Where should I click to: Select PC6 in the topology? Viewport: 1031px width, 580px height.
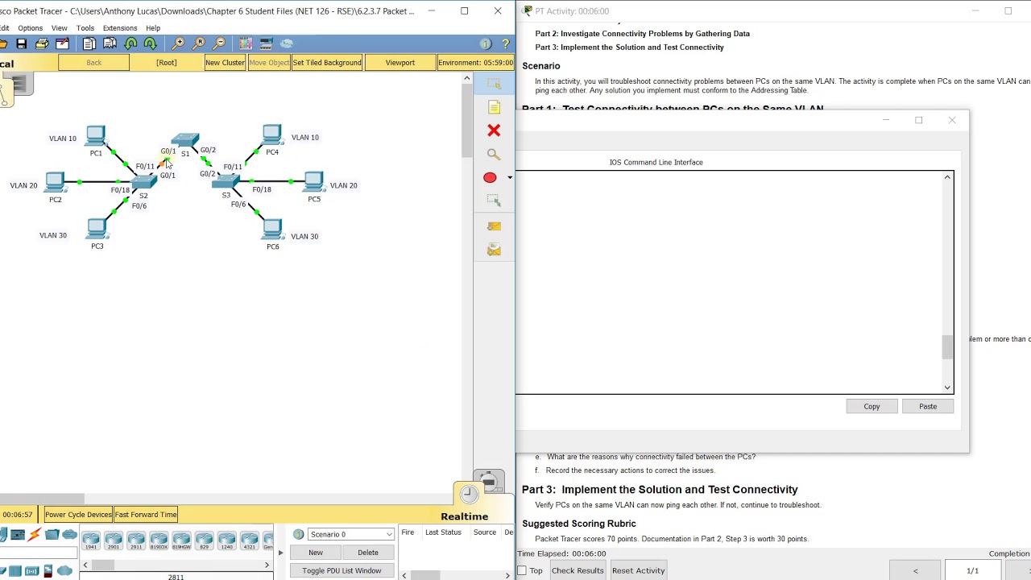point(273,230)
